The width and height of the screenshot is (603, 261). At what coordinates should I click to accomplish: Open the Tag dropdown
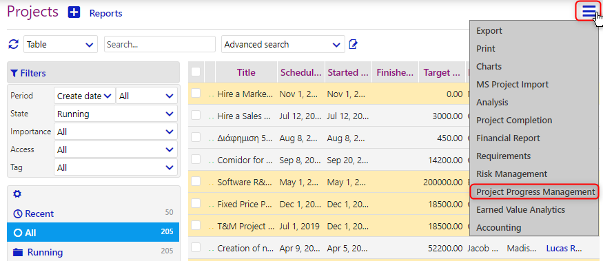116,167
